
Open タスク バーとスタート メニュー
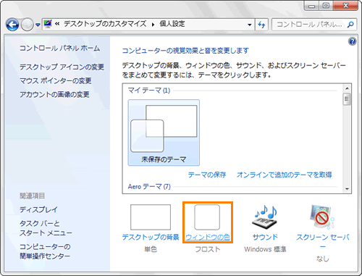tap(46, 228)
